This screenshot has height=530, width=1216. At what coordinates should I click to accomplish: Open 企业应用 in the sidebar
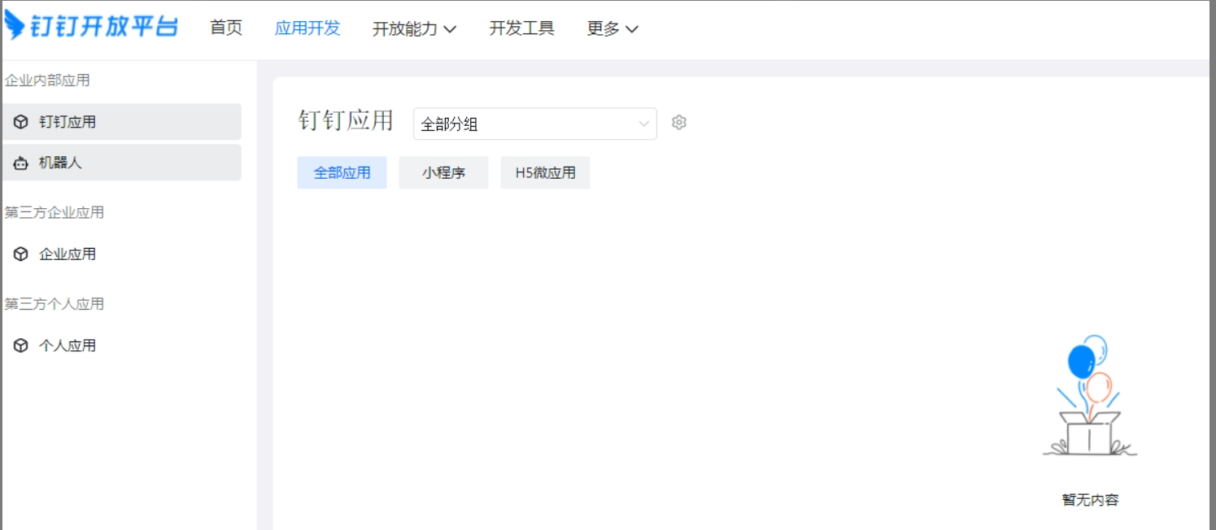(x=122, y=254)
